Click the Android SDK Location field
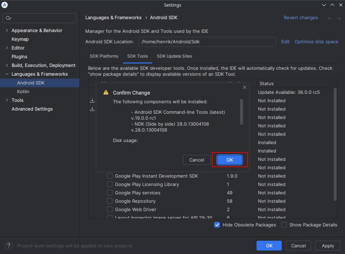Image resolution: width=345 pixels, height=254 pixels. click(x=207, y=42)
